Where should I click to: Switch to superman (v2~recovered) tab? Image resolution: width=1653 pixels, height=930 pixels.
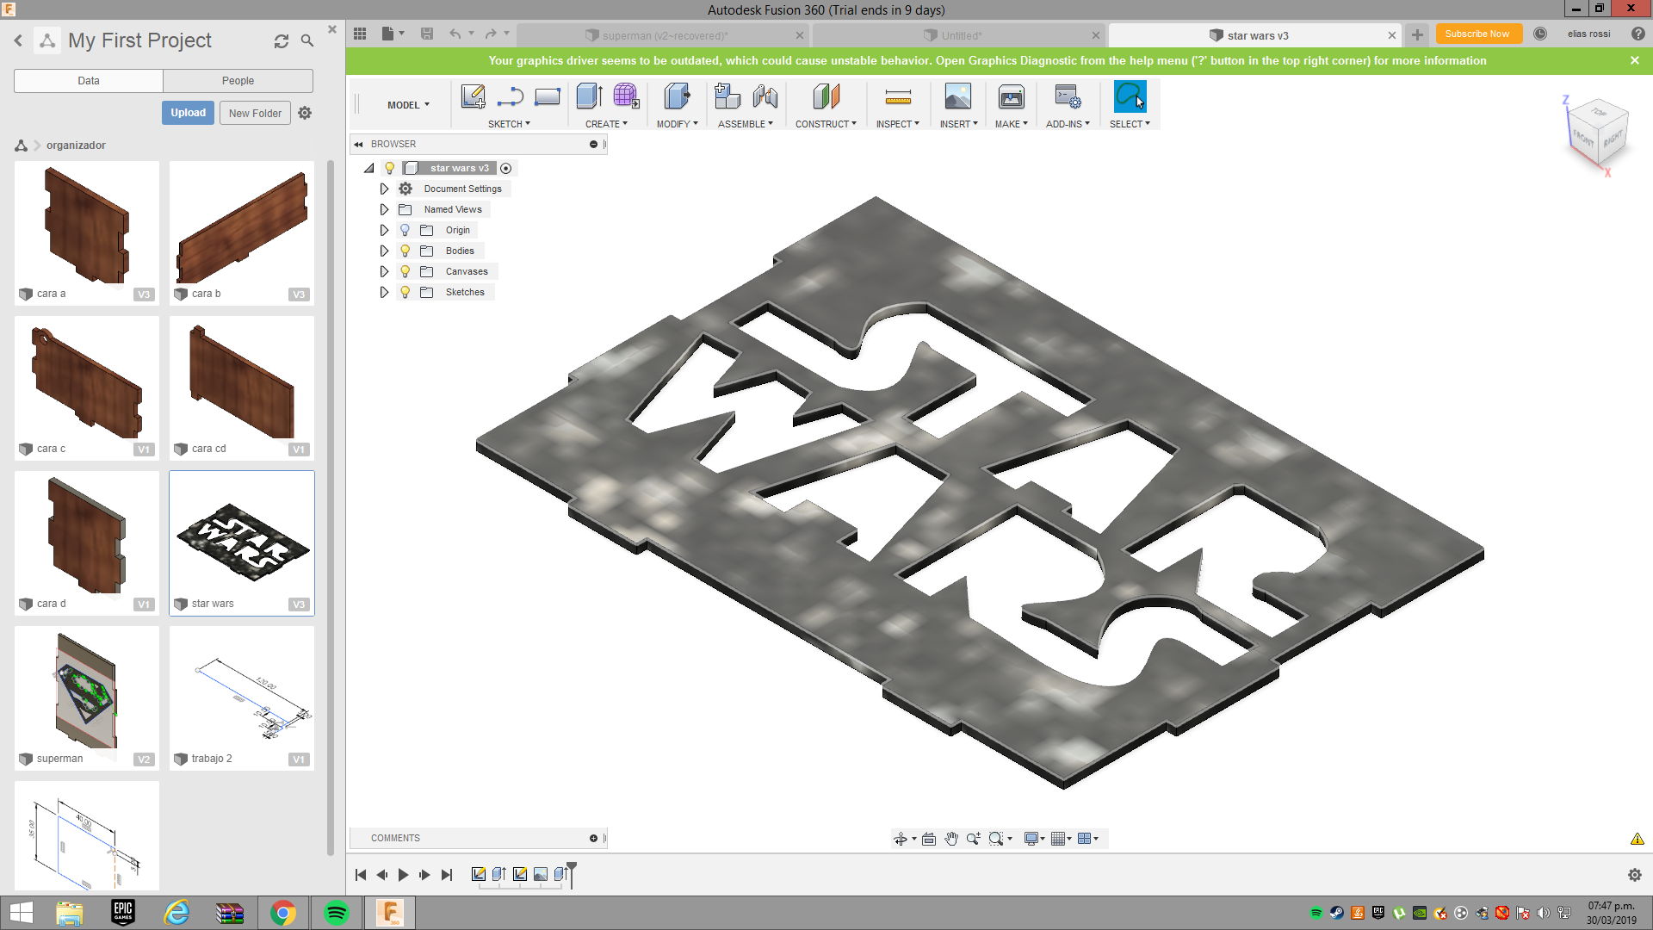665,35
